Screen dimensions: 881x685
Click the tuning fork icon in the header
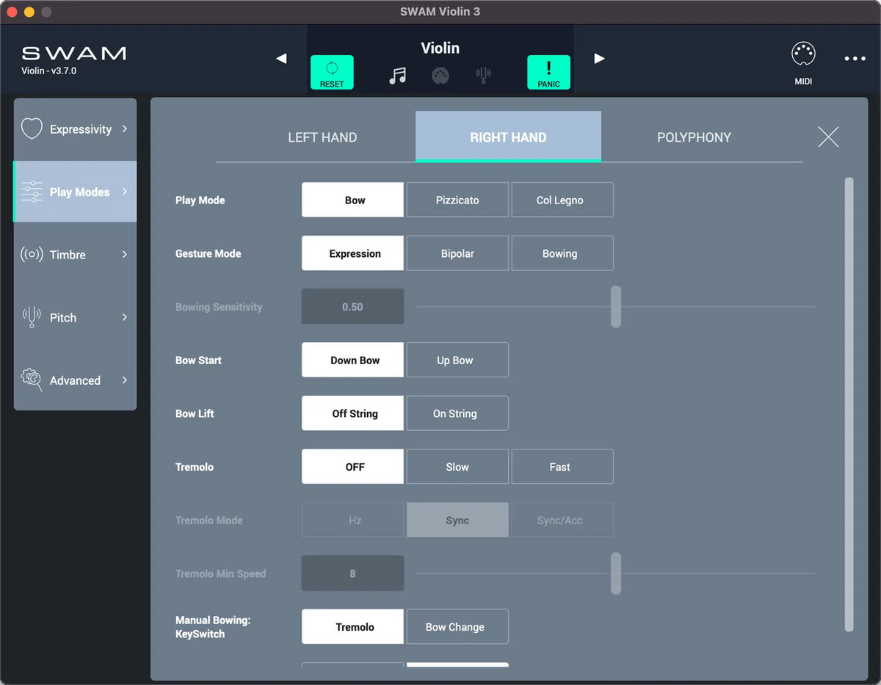(x=483, y=76)
